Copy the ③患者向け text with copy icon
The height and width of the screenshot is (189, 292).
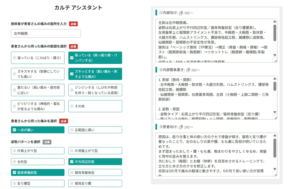[x=186, y=127]
